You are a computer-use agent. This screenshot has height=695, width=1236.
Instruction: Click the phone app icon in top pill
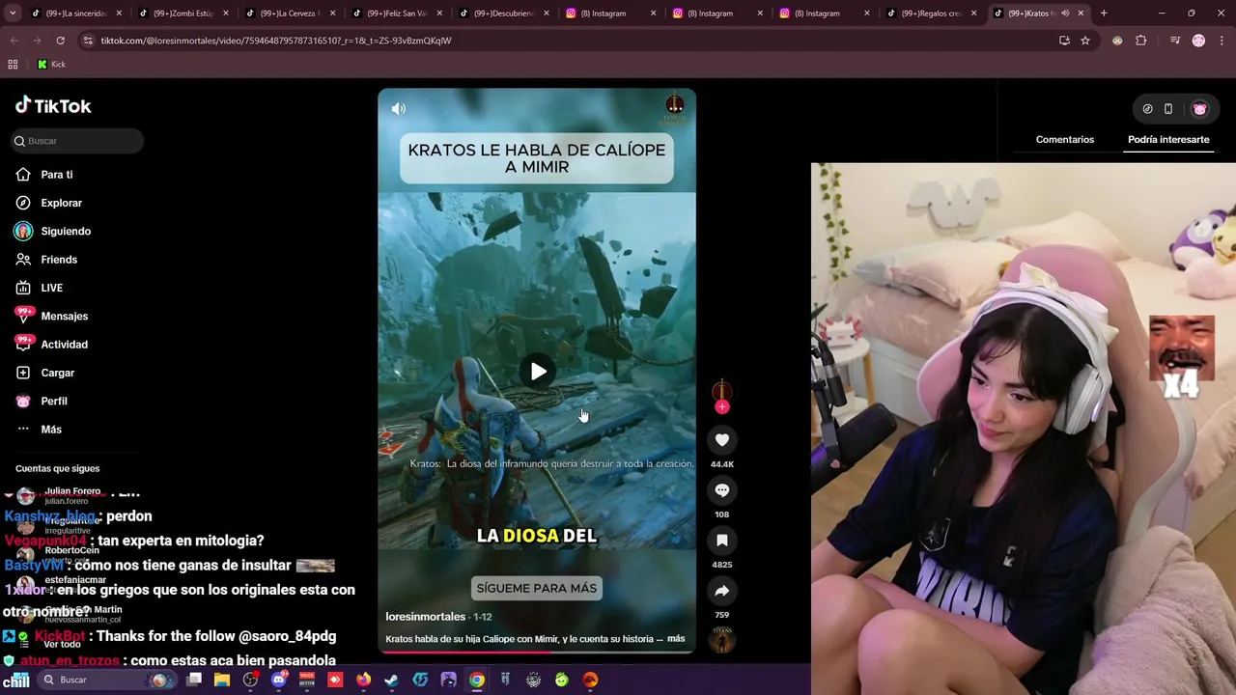tap(1168, 109)
